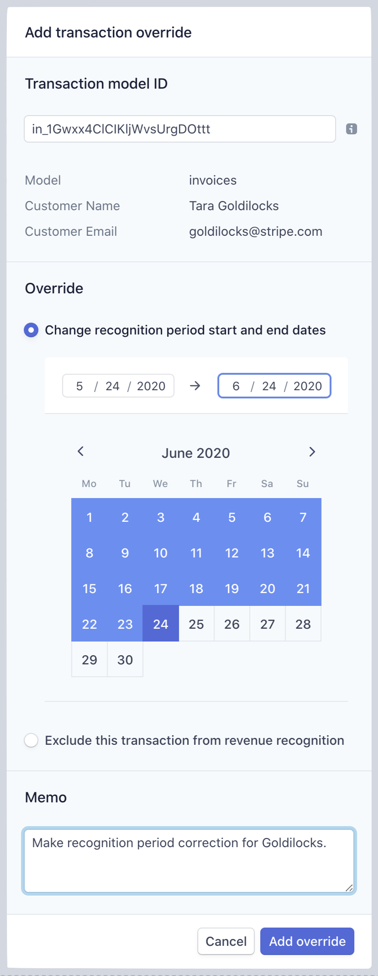This screenshot has height=976, width=378.
Task: Go to previous month in calendar
Action: click(81, 451)
